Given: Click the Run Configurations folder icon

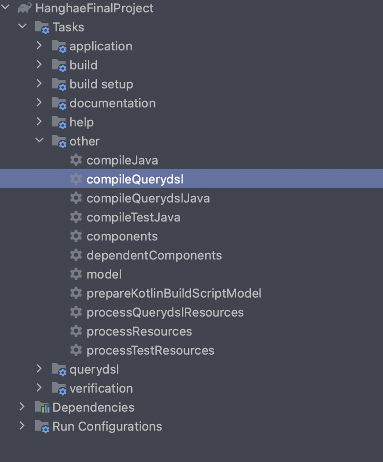Looking at the screenshot, I should [x=42, y=426].
